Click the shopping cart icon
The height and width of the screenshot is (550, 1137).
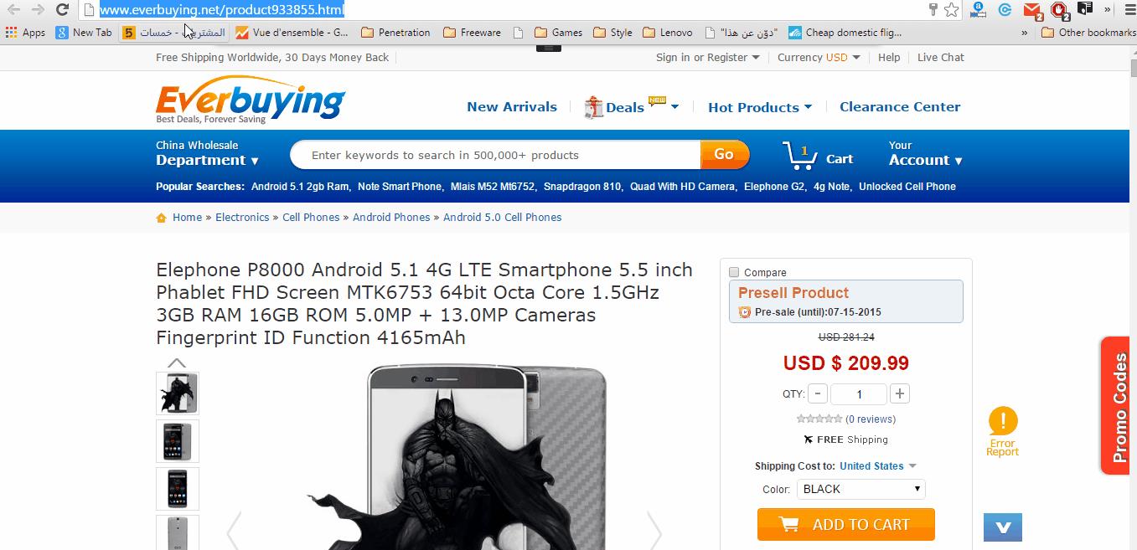coord(799,157)
